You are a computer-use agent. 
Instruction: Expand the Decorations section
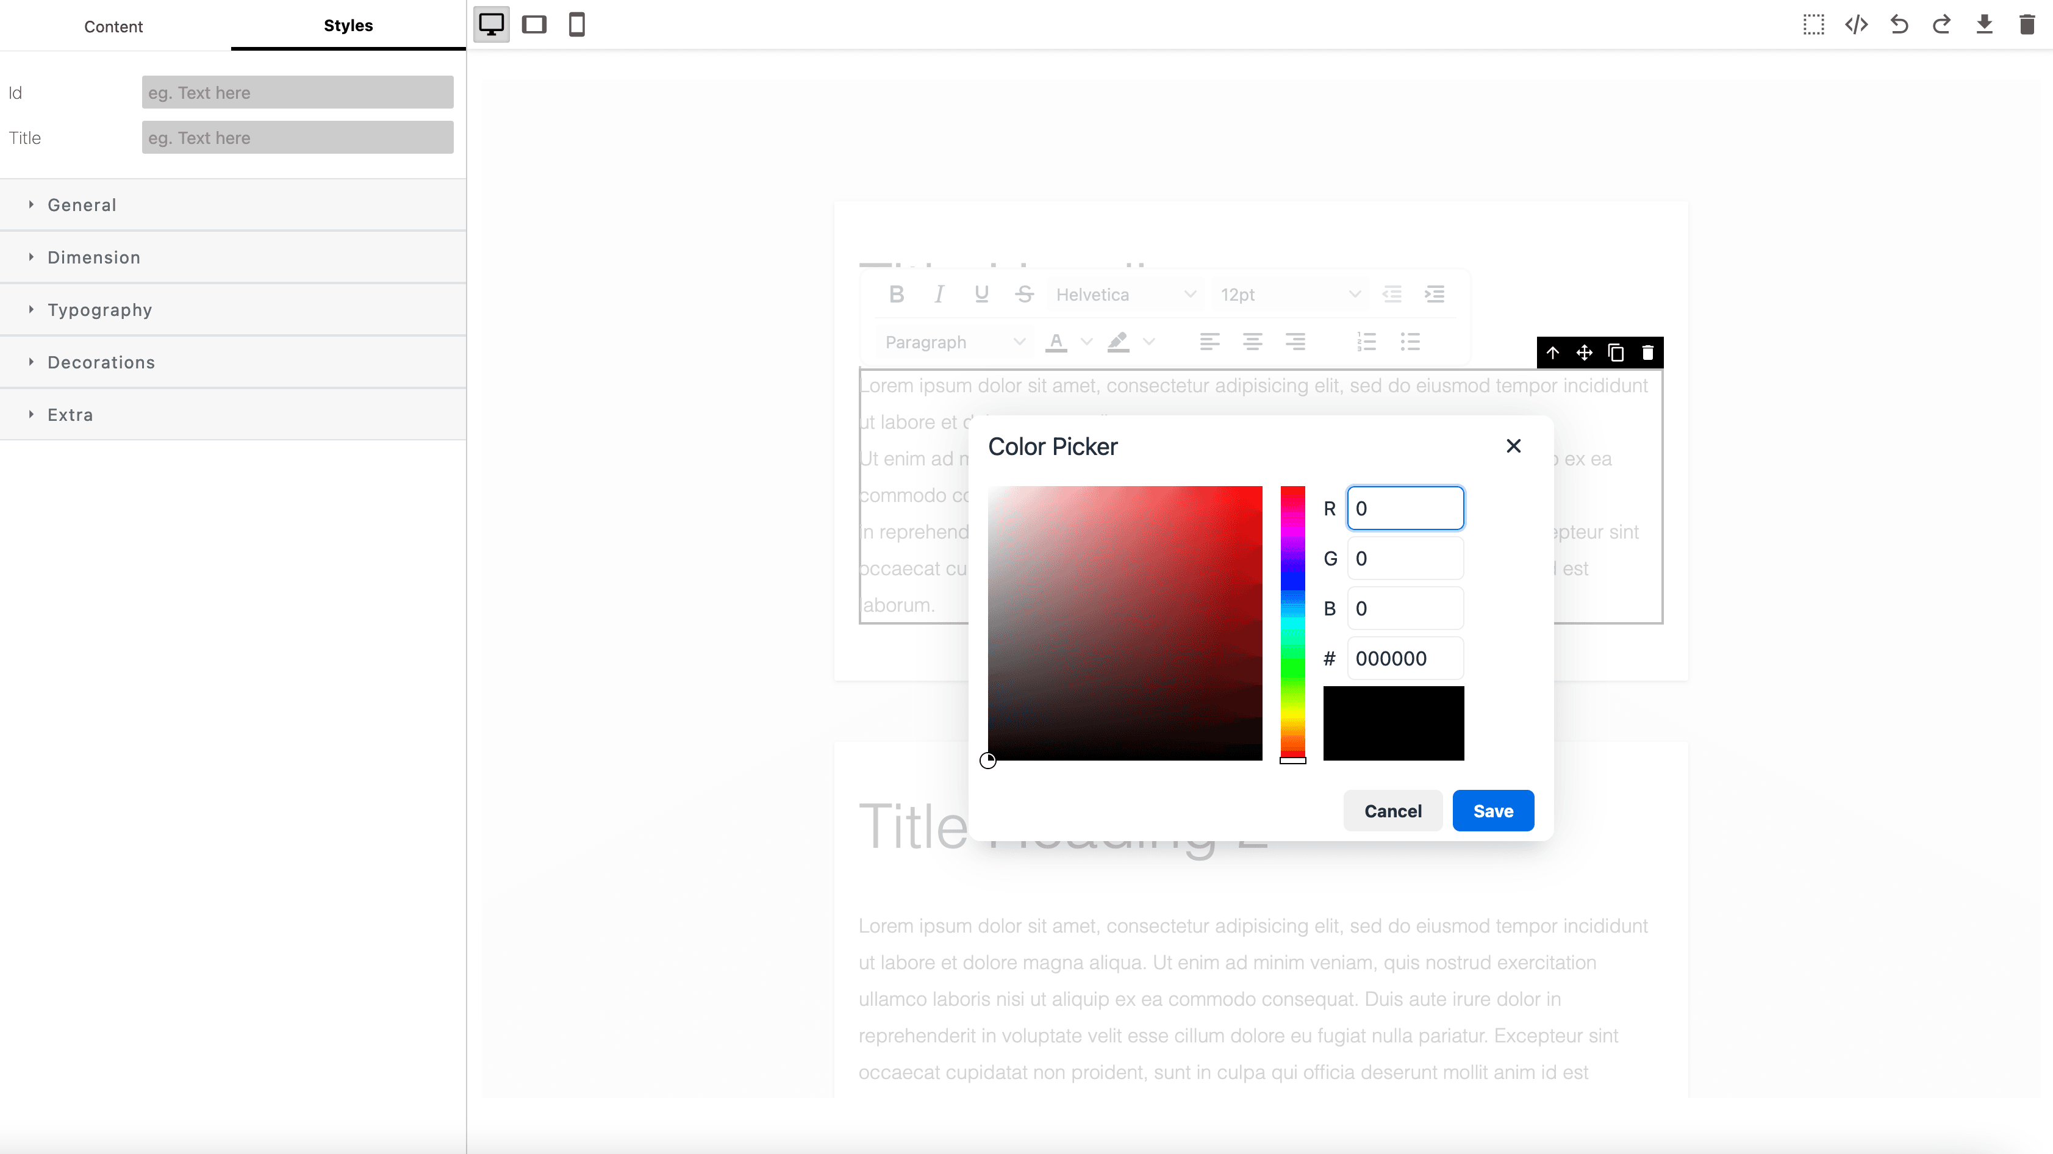[101, 361]
